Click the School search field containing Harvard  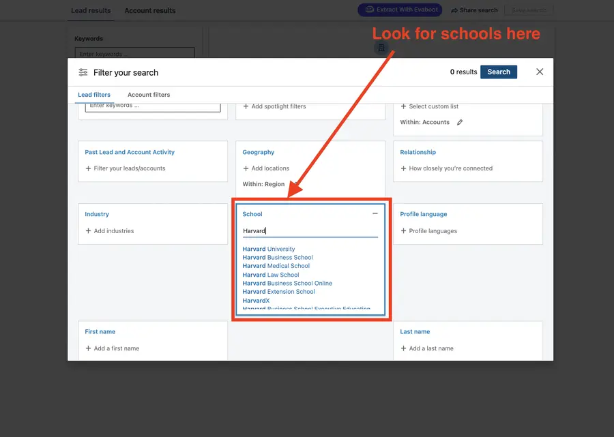tap(310, 231)
